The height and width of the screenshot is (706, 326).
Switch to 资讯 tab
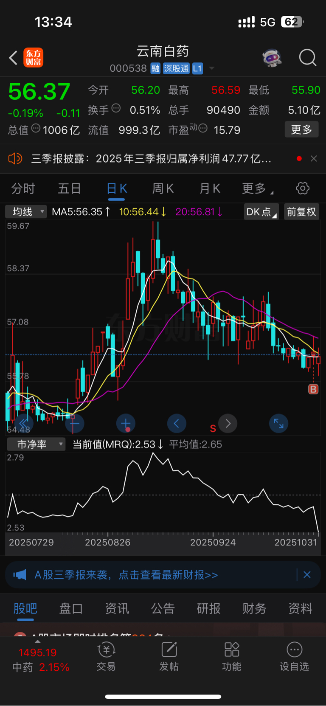tap(117, 608)
